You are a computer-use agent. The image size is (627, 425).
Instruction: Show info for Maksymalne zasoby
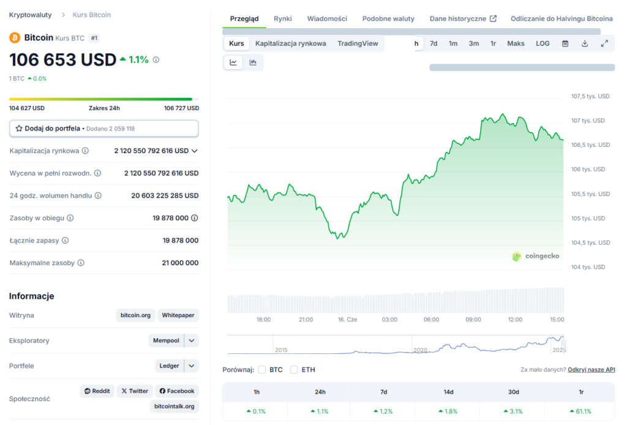point(81,263)
